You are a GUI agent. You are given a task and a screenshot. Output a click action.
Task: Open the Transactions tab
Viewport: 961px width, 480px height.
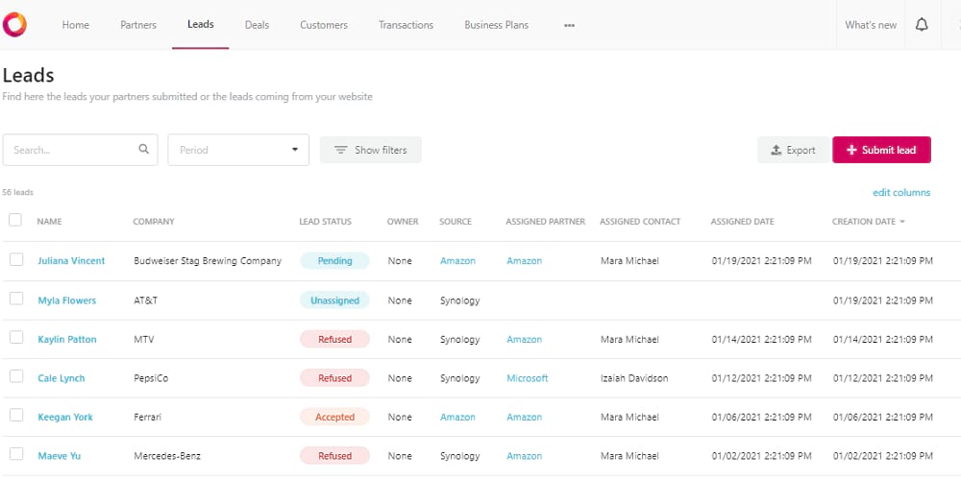tap(406, 25)
